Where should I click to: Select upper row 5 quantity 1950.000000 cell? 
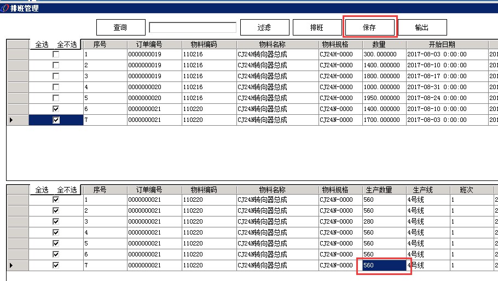pos(384,98)
